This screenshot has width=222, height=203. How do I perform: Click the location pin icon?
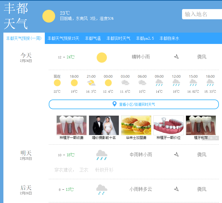(115, 104)
